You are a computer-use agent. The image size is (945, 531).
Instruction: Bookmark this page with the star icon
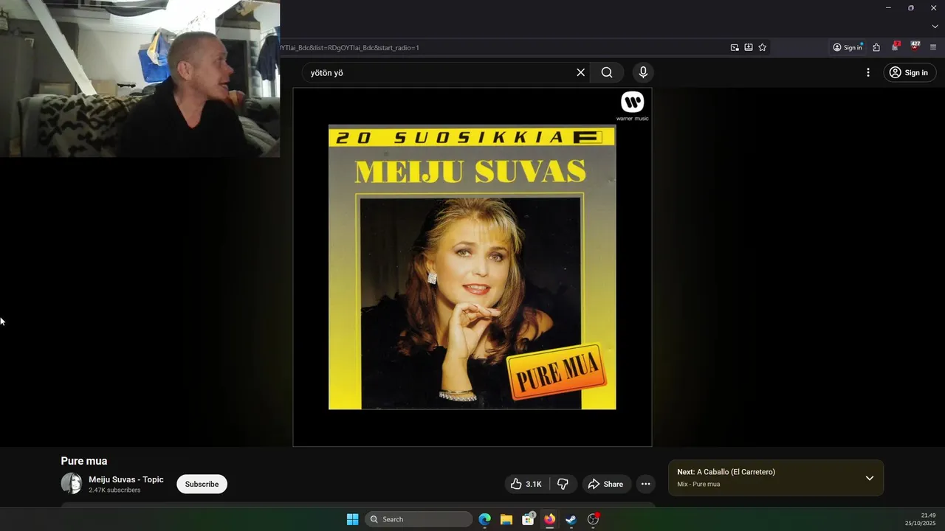pyautogui.click(x=763, y=47)
